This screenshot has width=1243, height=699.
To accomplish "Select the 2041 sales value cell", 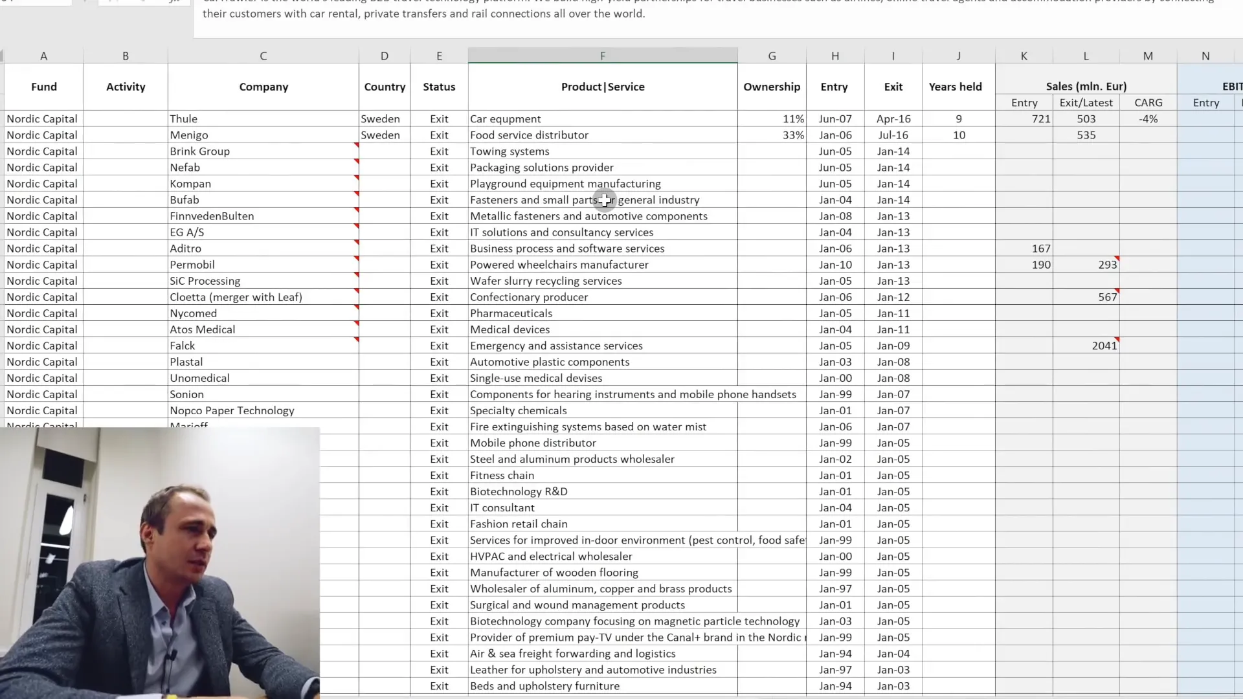I will tap(1086, 346).
